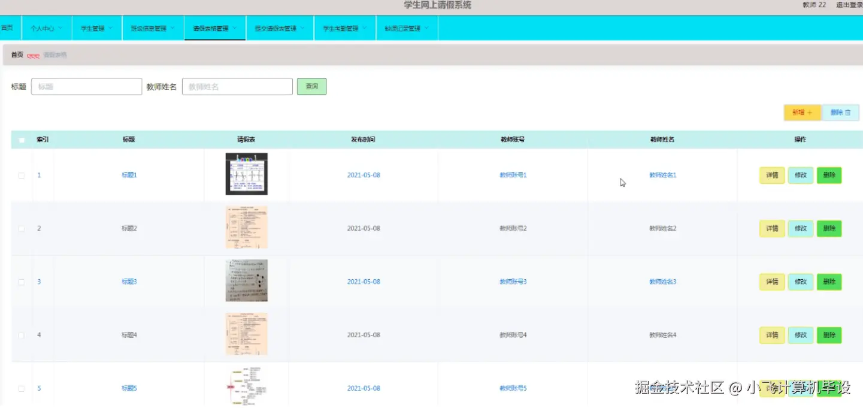The height and width of the screenshot is (408, 863).
Task: Expand the 缺课记录管理 dropdown menu
Action: pyautogui.click(x=407, y=28)
